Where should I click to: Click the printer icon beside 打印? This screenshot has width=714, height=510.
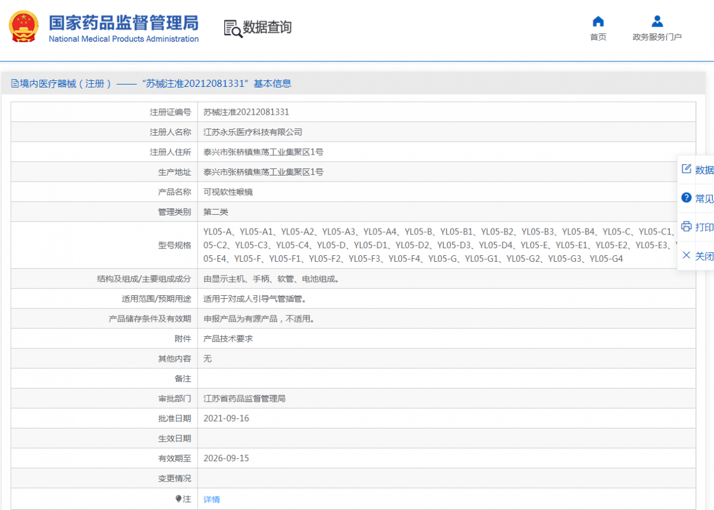pos(685,227)
